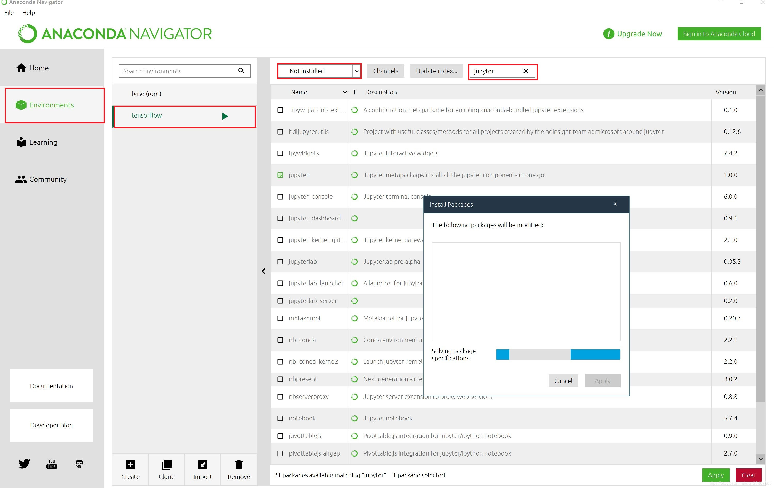Run the tensorflow environment with play arrow
This screenshot has height=488, width=774.
(x=225, y=116)
